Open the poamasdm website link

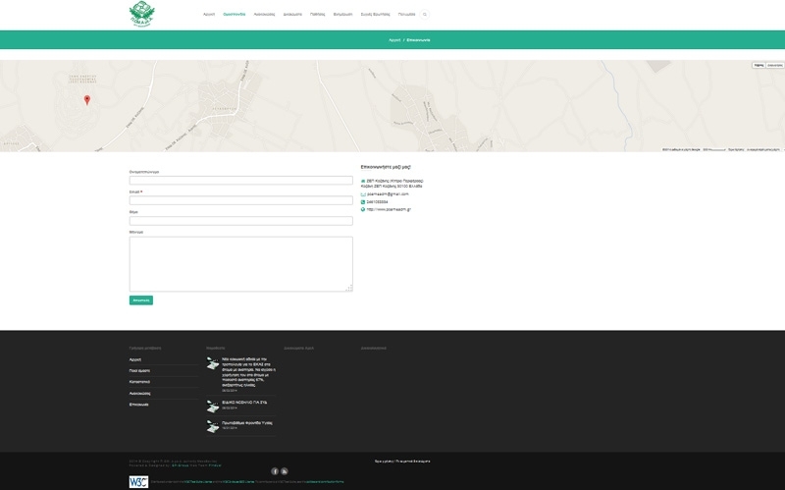click(389, 209)
